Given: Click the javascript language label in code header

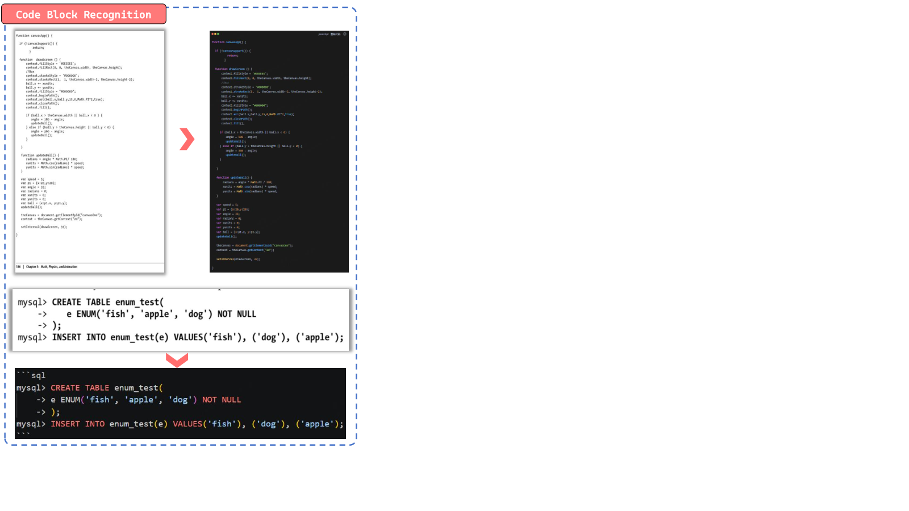Looking at the screenshot, I should [x=323, y=34].
